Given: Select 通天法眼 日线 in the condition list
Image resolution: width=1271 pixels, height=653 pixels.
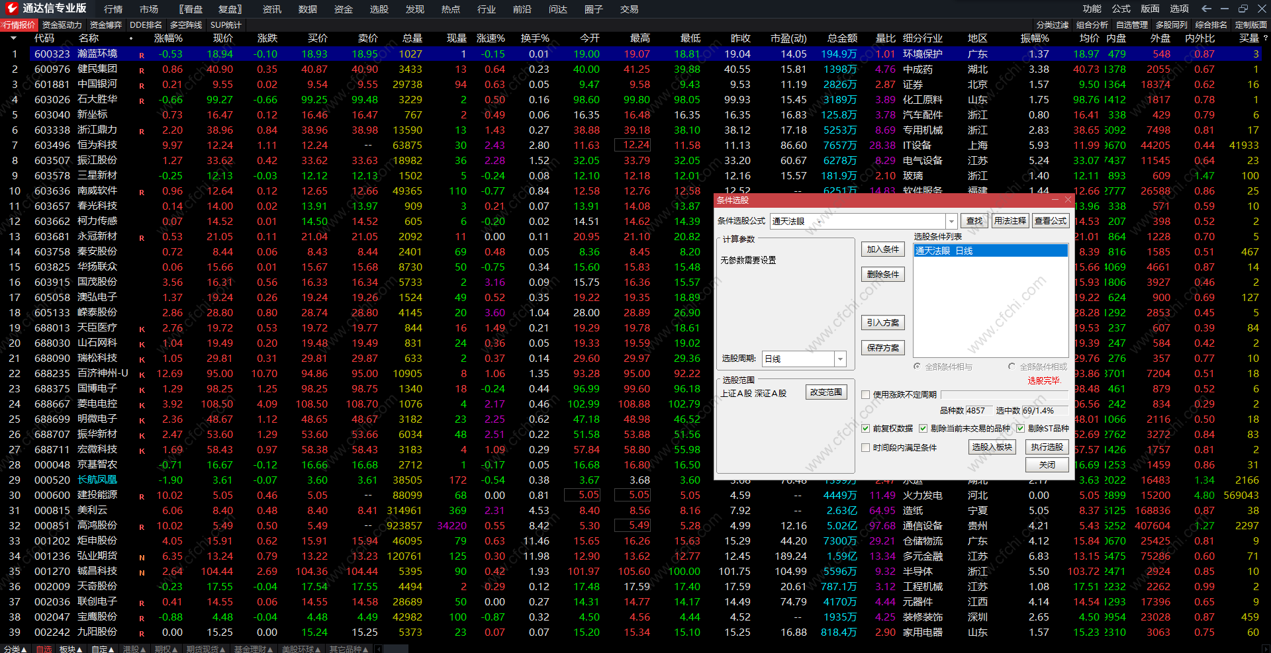Looking at the screenshot, I should point(990,251).
